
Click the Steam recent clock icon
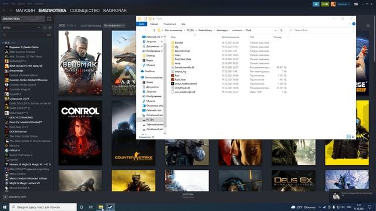[45, 28]
